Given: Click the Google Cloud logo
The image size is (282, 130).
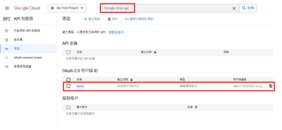Looking at the screenshot, I should tap(27, 8).
